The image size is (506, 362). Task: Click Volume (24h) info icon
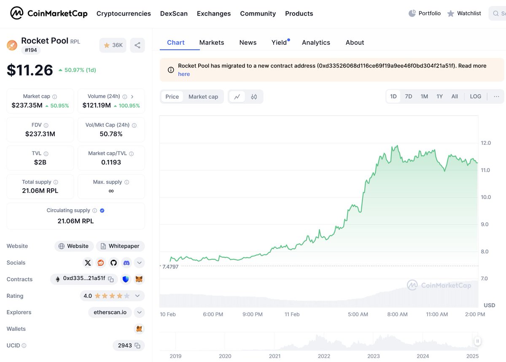(124, 97)
